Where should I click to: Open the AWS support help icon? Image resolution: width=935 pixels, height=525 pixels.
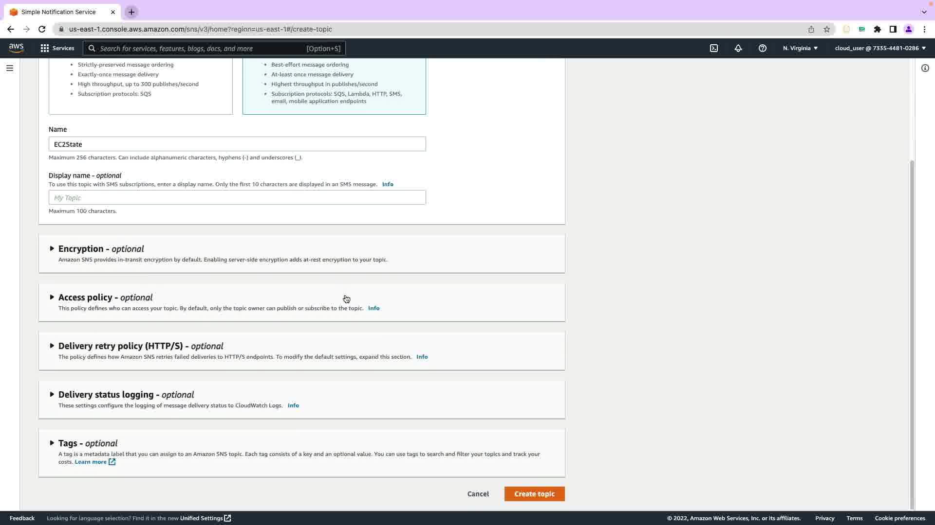pos(763,48)
